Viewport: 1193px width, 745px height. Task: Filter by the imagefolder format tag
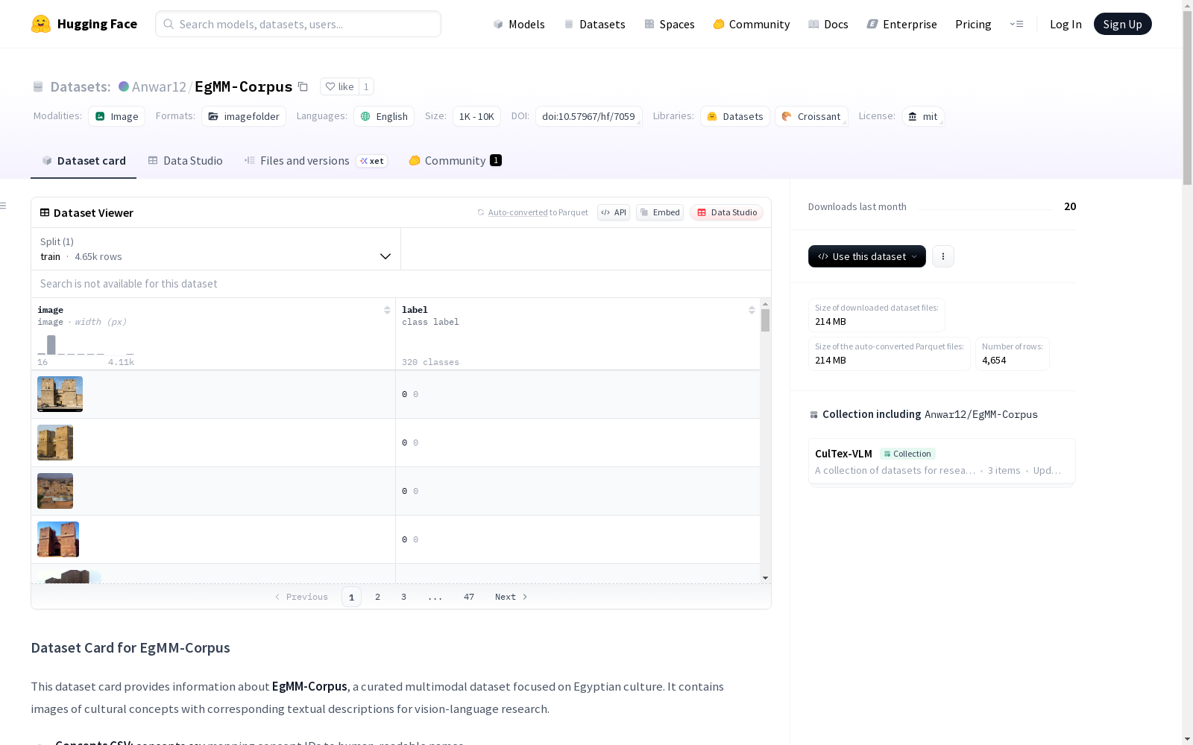pos(244,116)
